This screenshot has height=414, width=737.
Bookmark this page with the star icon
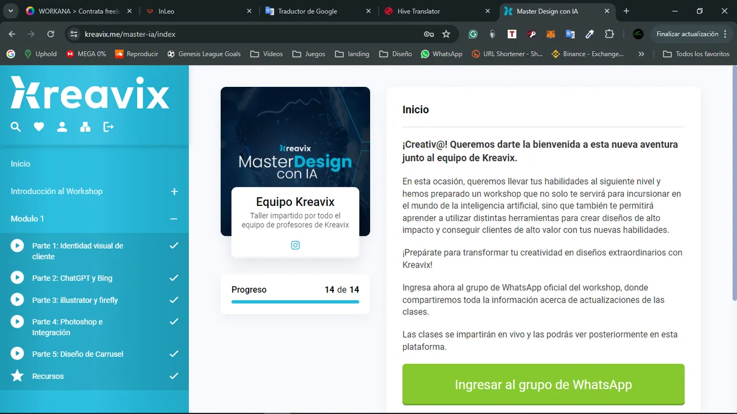pos(446,34)
